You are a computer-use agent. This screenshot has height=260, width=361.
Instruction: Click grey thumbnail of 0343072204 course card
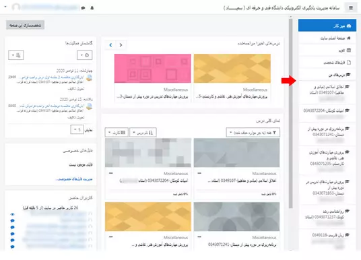click(148, 153)
